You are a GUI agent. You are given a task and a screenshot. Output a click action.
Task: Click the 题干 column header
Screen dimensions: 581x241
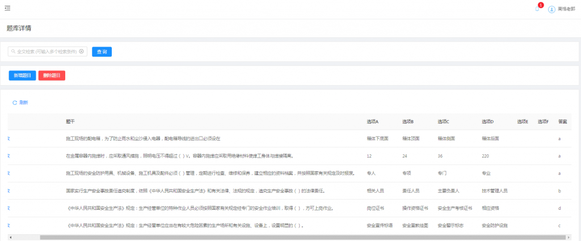(70, 122)
